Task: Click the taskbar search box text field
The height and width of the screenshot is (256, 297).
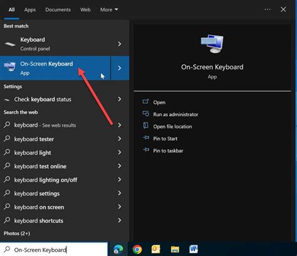Action: pyautogui.click(x=54, y=249)
